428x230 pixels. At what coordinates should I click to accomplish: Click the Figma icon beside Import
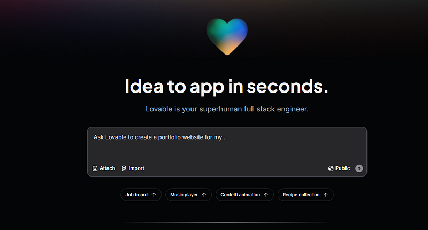click(124, 168)
